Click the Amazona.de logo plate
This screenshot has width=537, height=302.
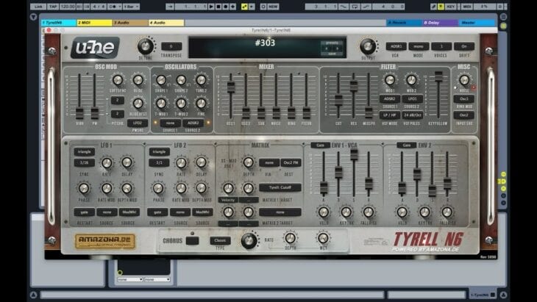[105, 241]
